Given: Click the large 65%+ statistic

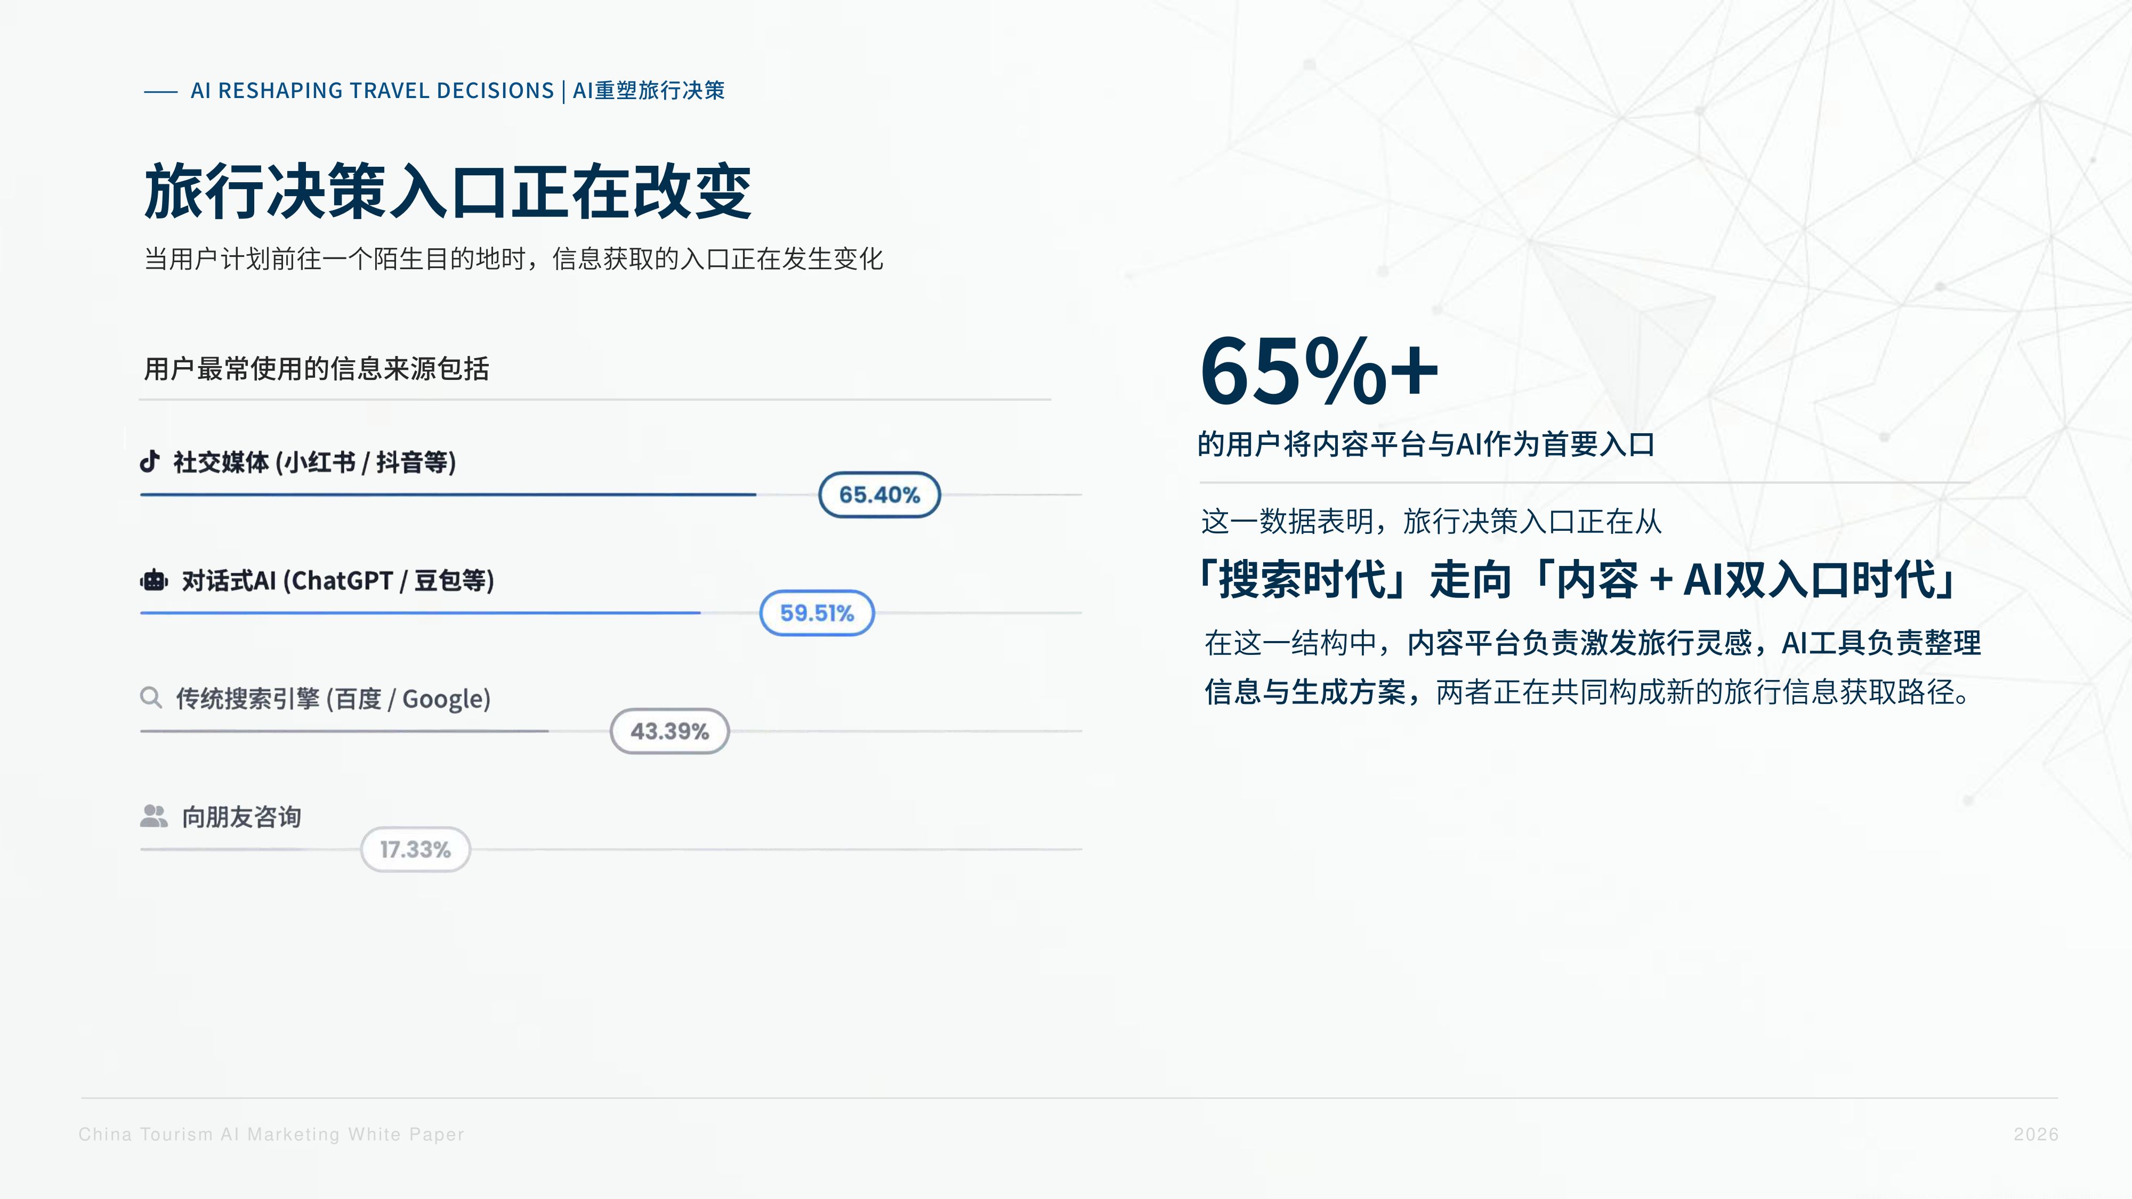Looking at the screenshot, I should [1319, 371].
